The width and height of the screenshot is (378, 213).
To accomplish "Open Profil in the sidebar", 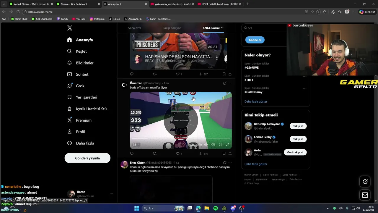I will 76,132.
